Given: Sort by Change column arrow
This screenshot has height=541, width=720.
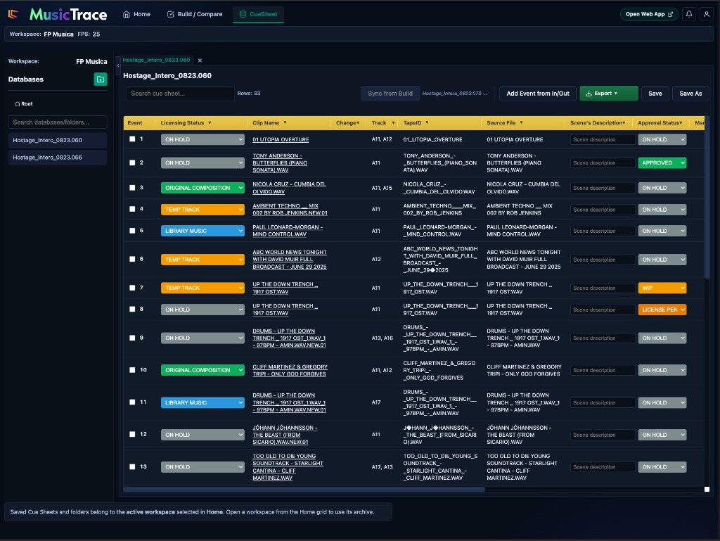Looking at the screenshot, I should 358,122.
